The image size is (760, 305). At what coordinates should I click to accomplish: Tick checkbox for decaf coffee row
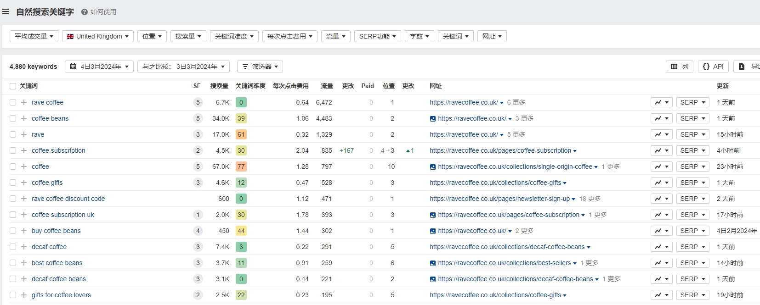[x=13, y=247]
